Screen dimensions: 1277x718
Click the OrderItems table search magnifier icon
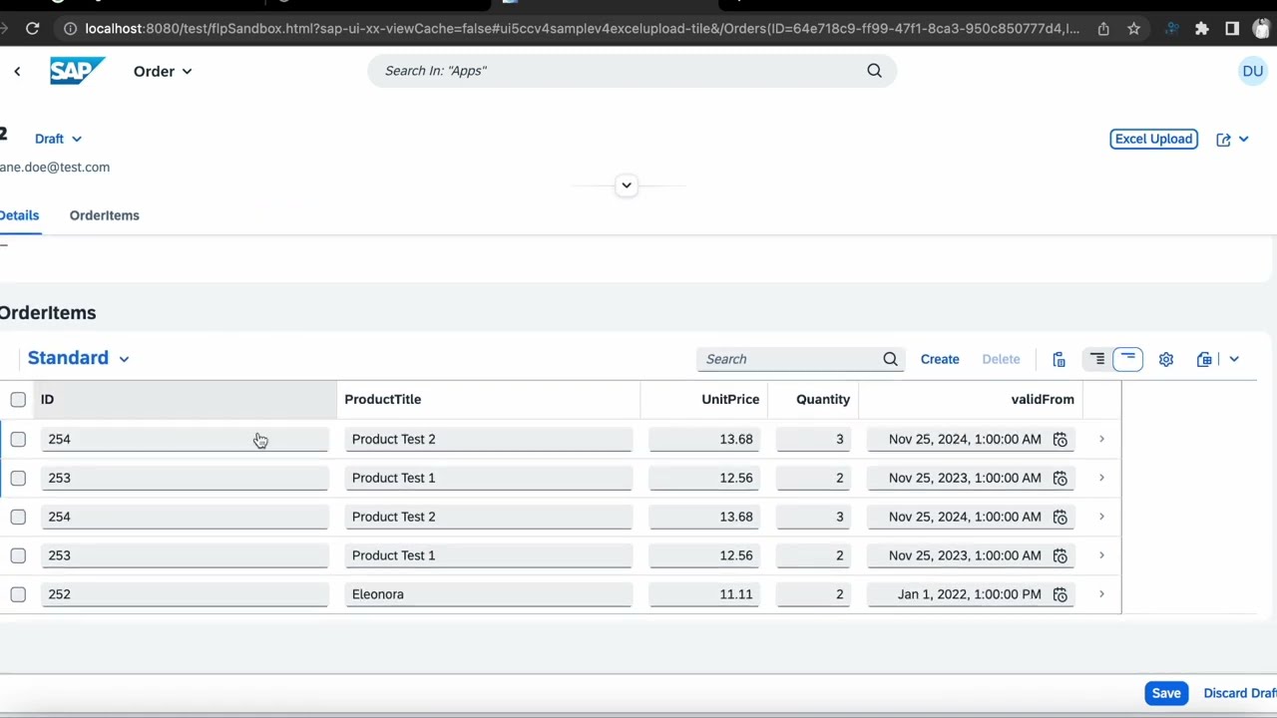coord(890,359)
